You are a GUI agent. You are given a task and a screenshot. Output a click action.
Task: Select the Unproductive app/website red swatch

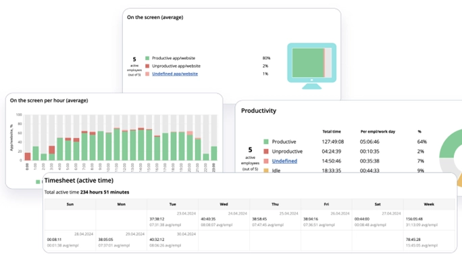147,66
